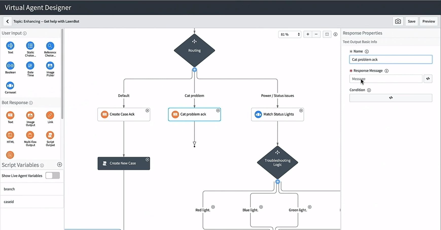
Task: Click the zoom in plus control
Action: click(x=308, y=34)
